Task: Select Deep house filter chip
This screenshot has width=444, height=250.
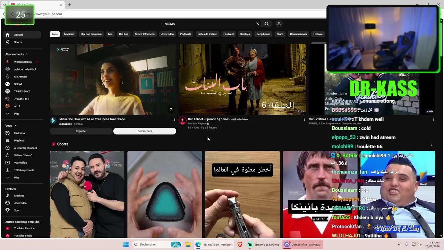Action: (x=263, y=34)
